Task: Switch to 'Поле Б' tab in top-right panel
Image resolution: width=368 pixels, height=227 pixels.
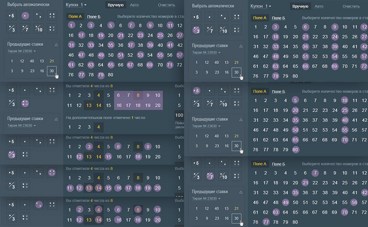Action: click(278, 18)
